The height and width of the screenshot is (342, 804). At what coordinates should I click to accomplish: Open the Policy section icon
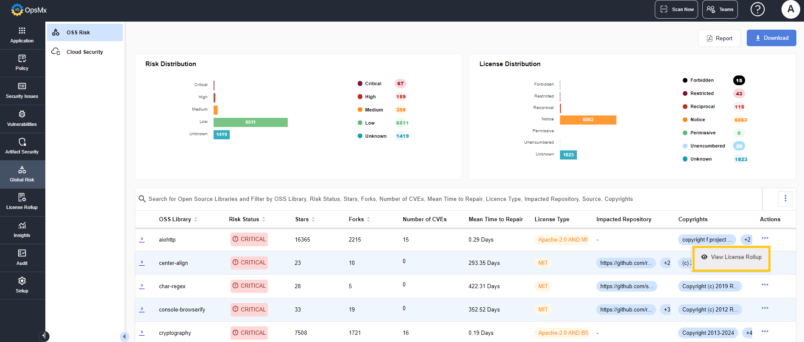point(22,58)
